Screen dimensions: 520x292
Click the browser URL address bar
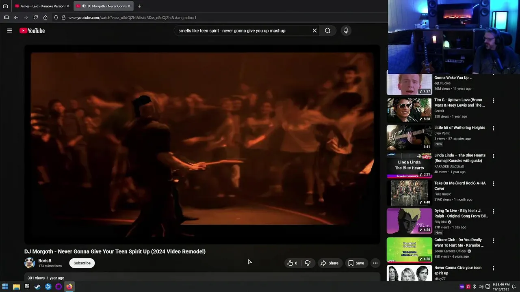pyautogui.click(x=219, y=17)
